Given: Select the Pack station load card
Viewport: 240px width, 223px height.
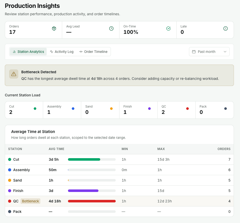Looking at the screenshot, I should [214, 110].
